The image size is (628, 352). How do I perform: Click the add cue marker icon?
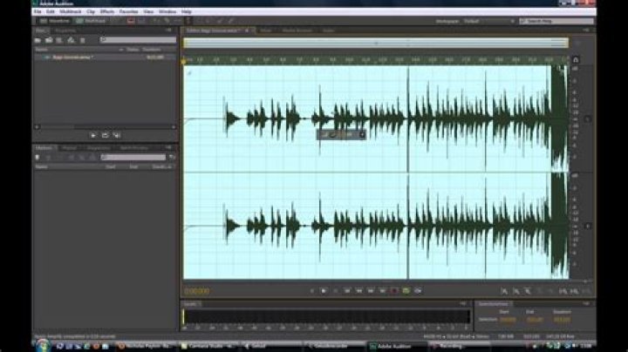pyautogui.click(x=38, y=158)
